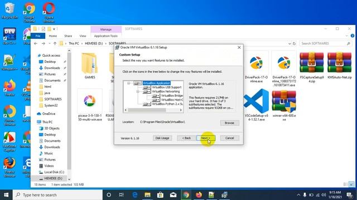This screenshot has width=357, height=200.
Task: Open the FastStone Capture desktop shortcut
Action: [9, 142]
